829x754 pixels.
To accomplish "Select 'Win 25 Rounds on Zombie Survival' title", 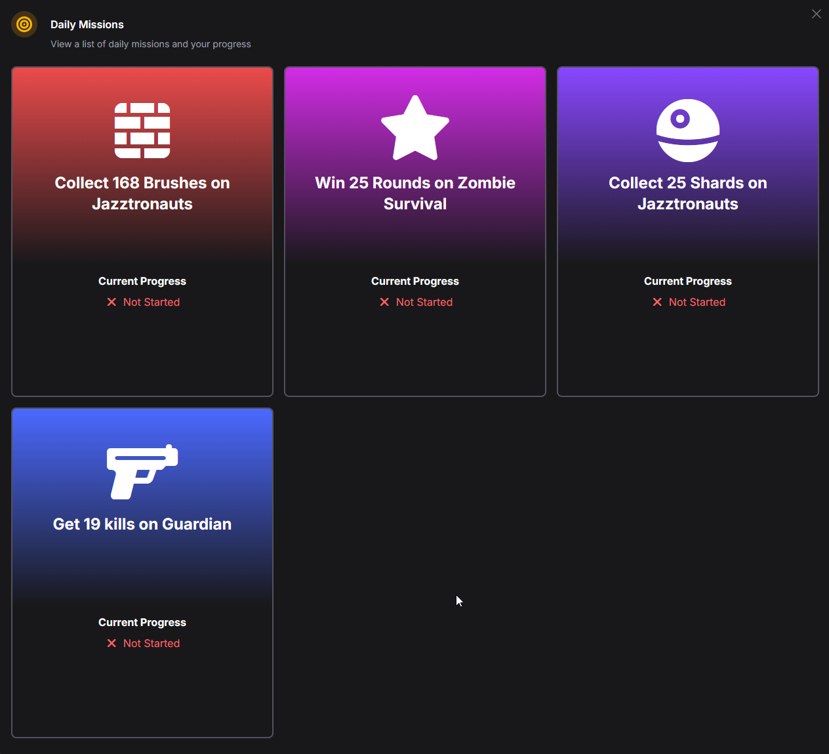I will point(415,193).
